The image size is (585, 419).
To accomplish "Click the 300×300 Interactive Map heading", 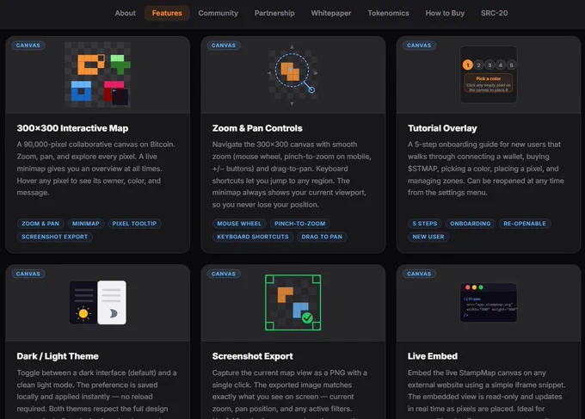I will pos(72,128).
